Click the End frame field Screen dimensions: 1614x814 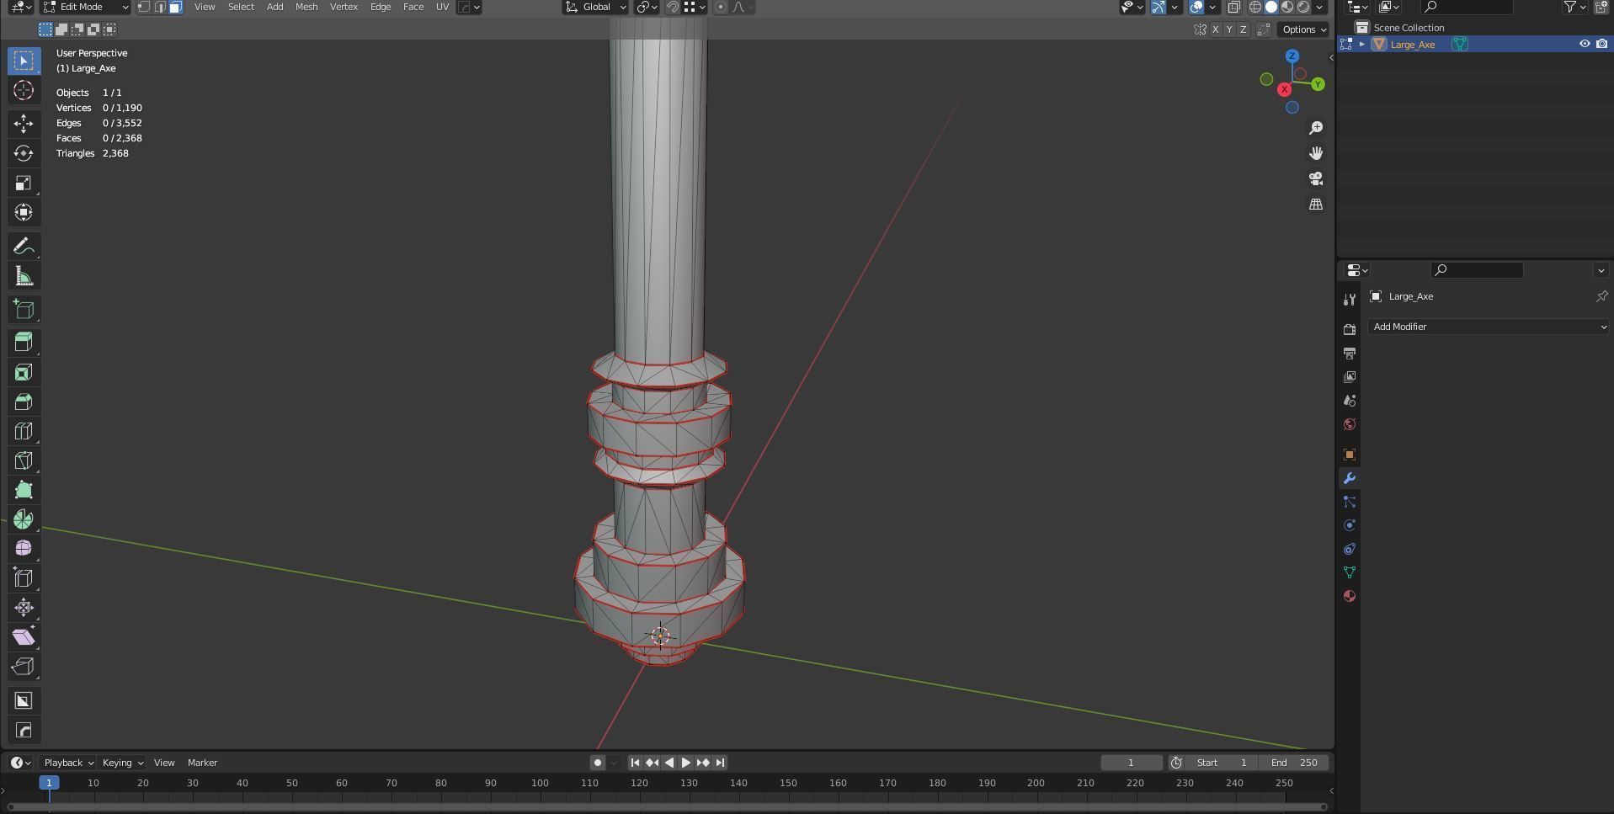point(1295,763)
